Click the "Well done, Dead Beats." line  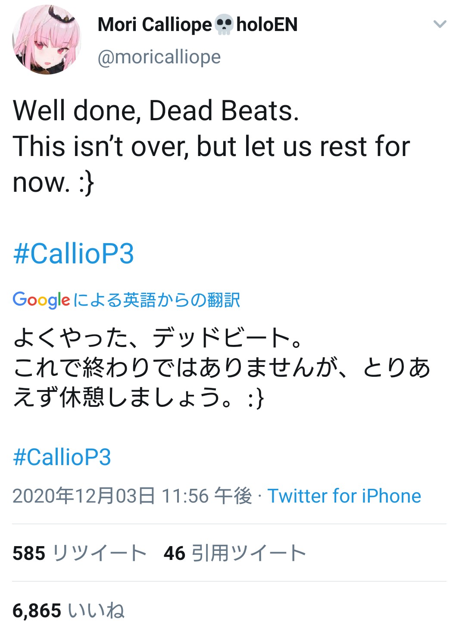tap(156, 111)
